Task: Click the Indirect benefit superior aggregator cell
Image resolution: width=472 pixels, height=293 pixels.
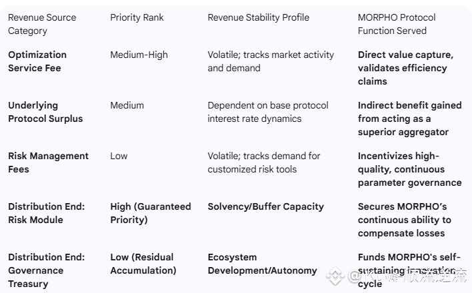Action: click(x=409, y=119)
